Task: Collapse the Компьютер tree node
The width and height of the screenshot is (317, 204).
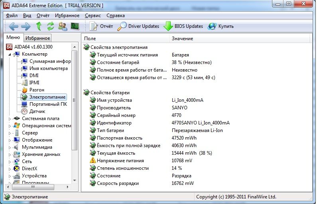Action: (x=10, y=54)
